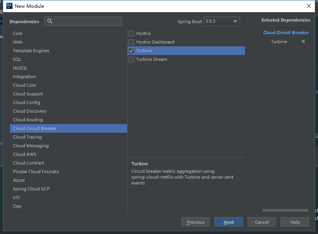
Task: Select the Cloud Discovery category
Action: pos(68,111)
